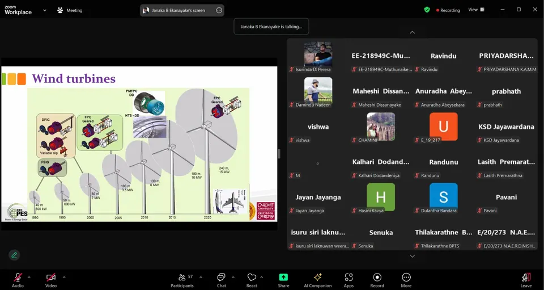Select Thilakarathne BPTS participant tile

(x=443, y=233)
